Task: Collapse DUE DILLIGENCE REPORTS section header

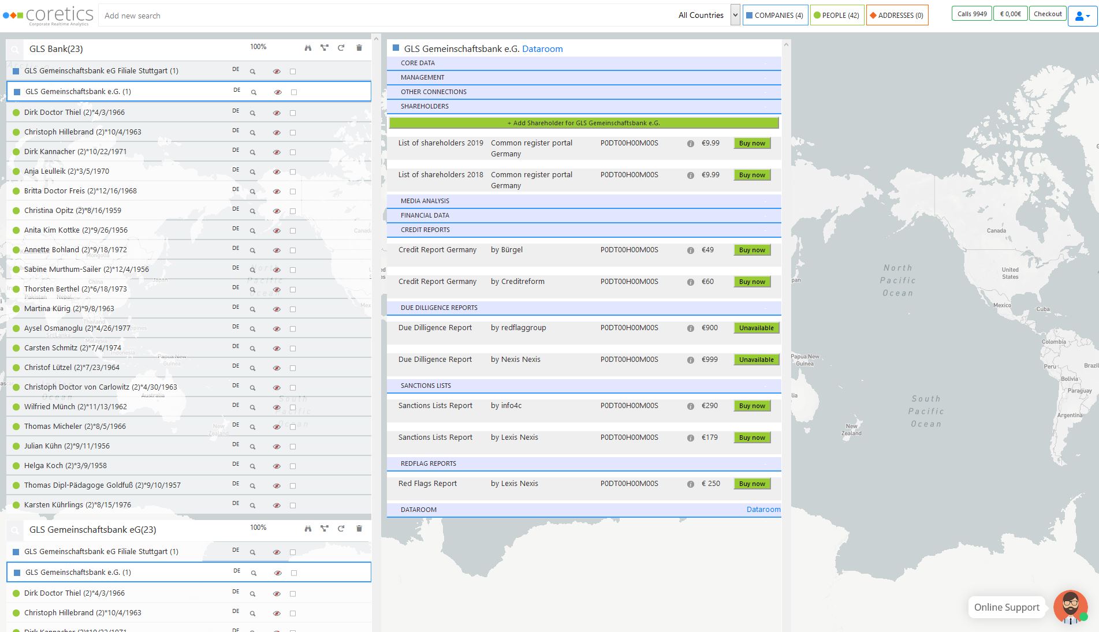Action: click(x=584, y=308)
